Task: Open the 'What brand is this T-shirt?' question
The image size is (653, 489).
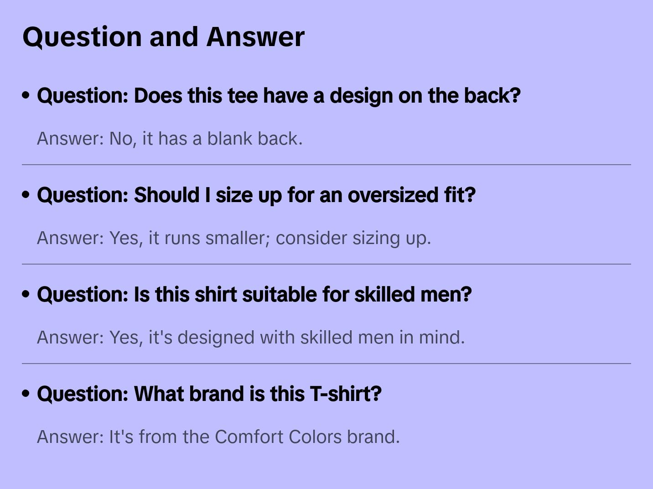Action: pyautogui.click(x=209, y=394)
